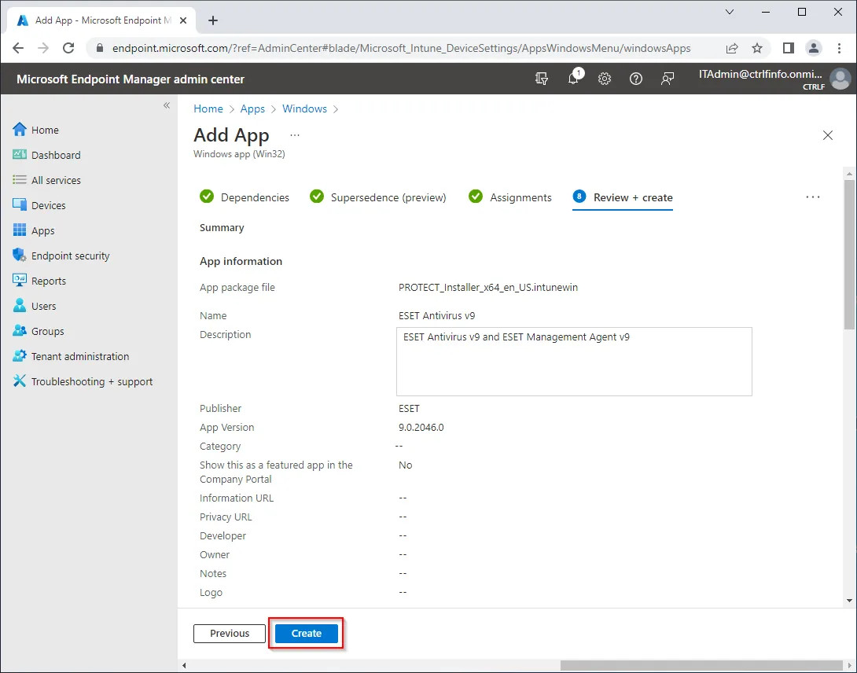Image resolution: width=857 pixels, height=673 pixels.
Task: Click the Summary heading
Action: [222, 227]
